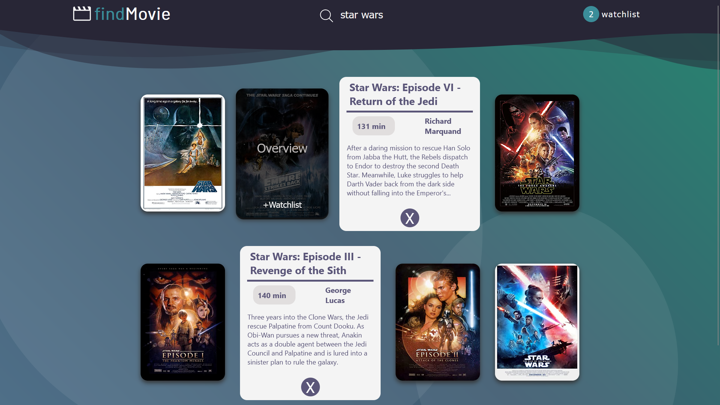This screenshot has width=720, height=405.
Task: Click the findMovie app title text
Action: (x=133, y=14)
